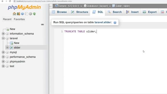Open the Home icon in the sidebar
Image resolution: width=167 pixels, height=94 pixels.
click(x=14, y=14)
